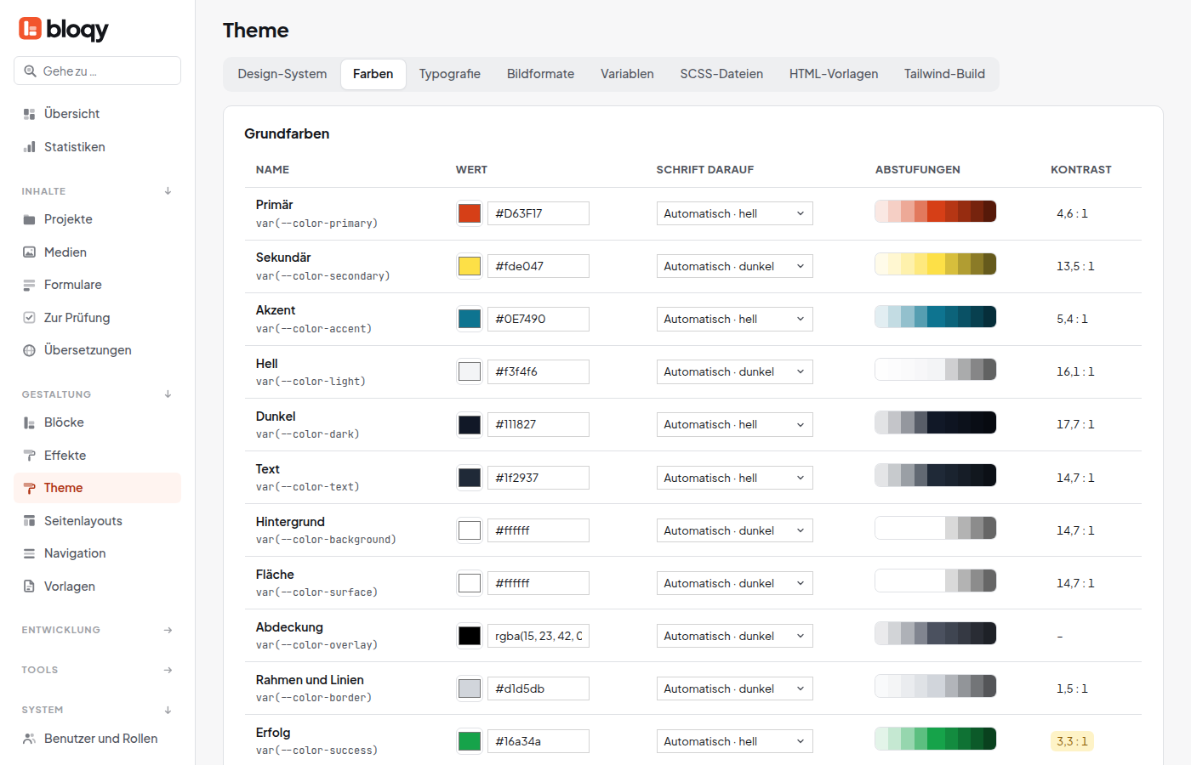Click the Vorlagen document icon
1191x765 pixels.
(29, 586)
